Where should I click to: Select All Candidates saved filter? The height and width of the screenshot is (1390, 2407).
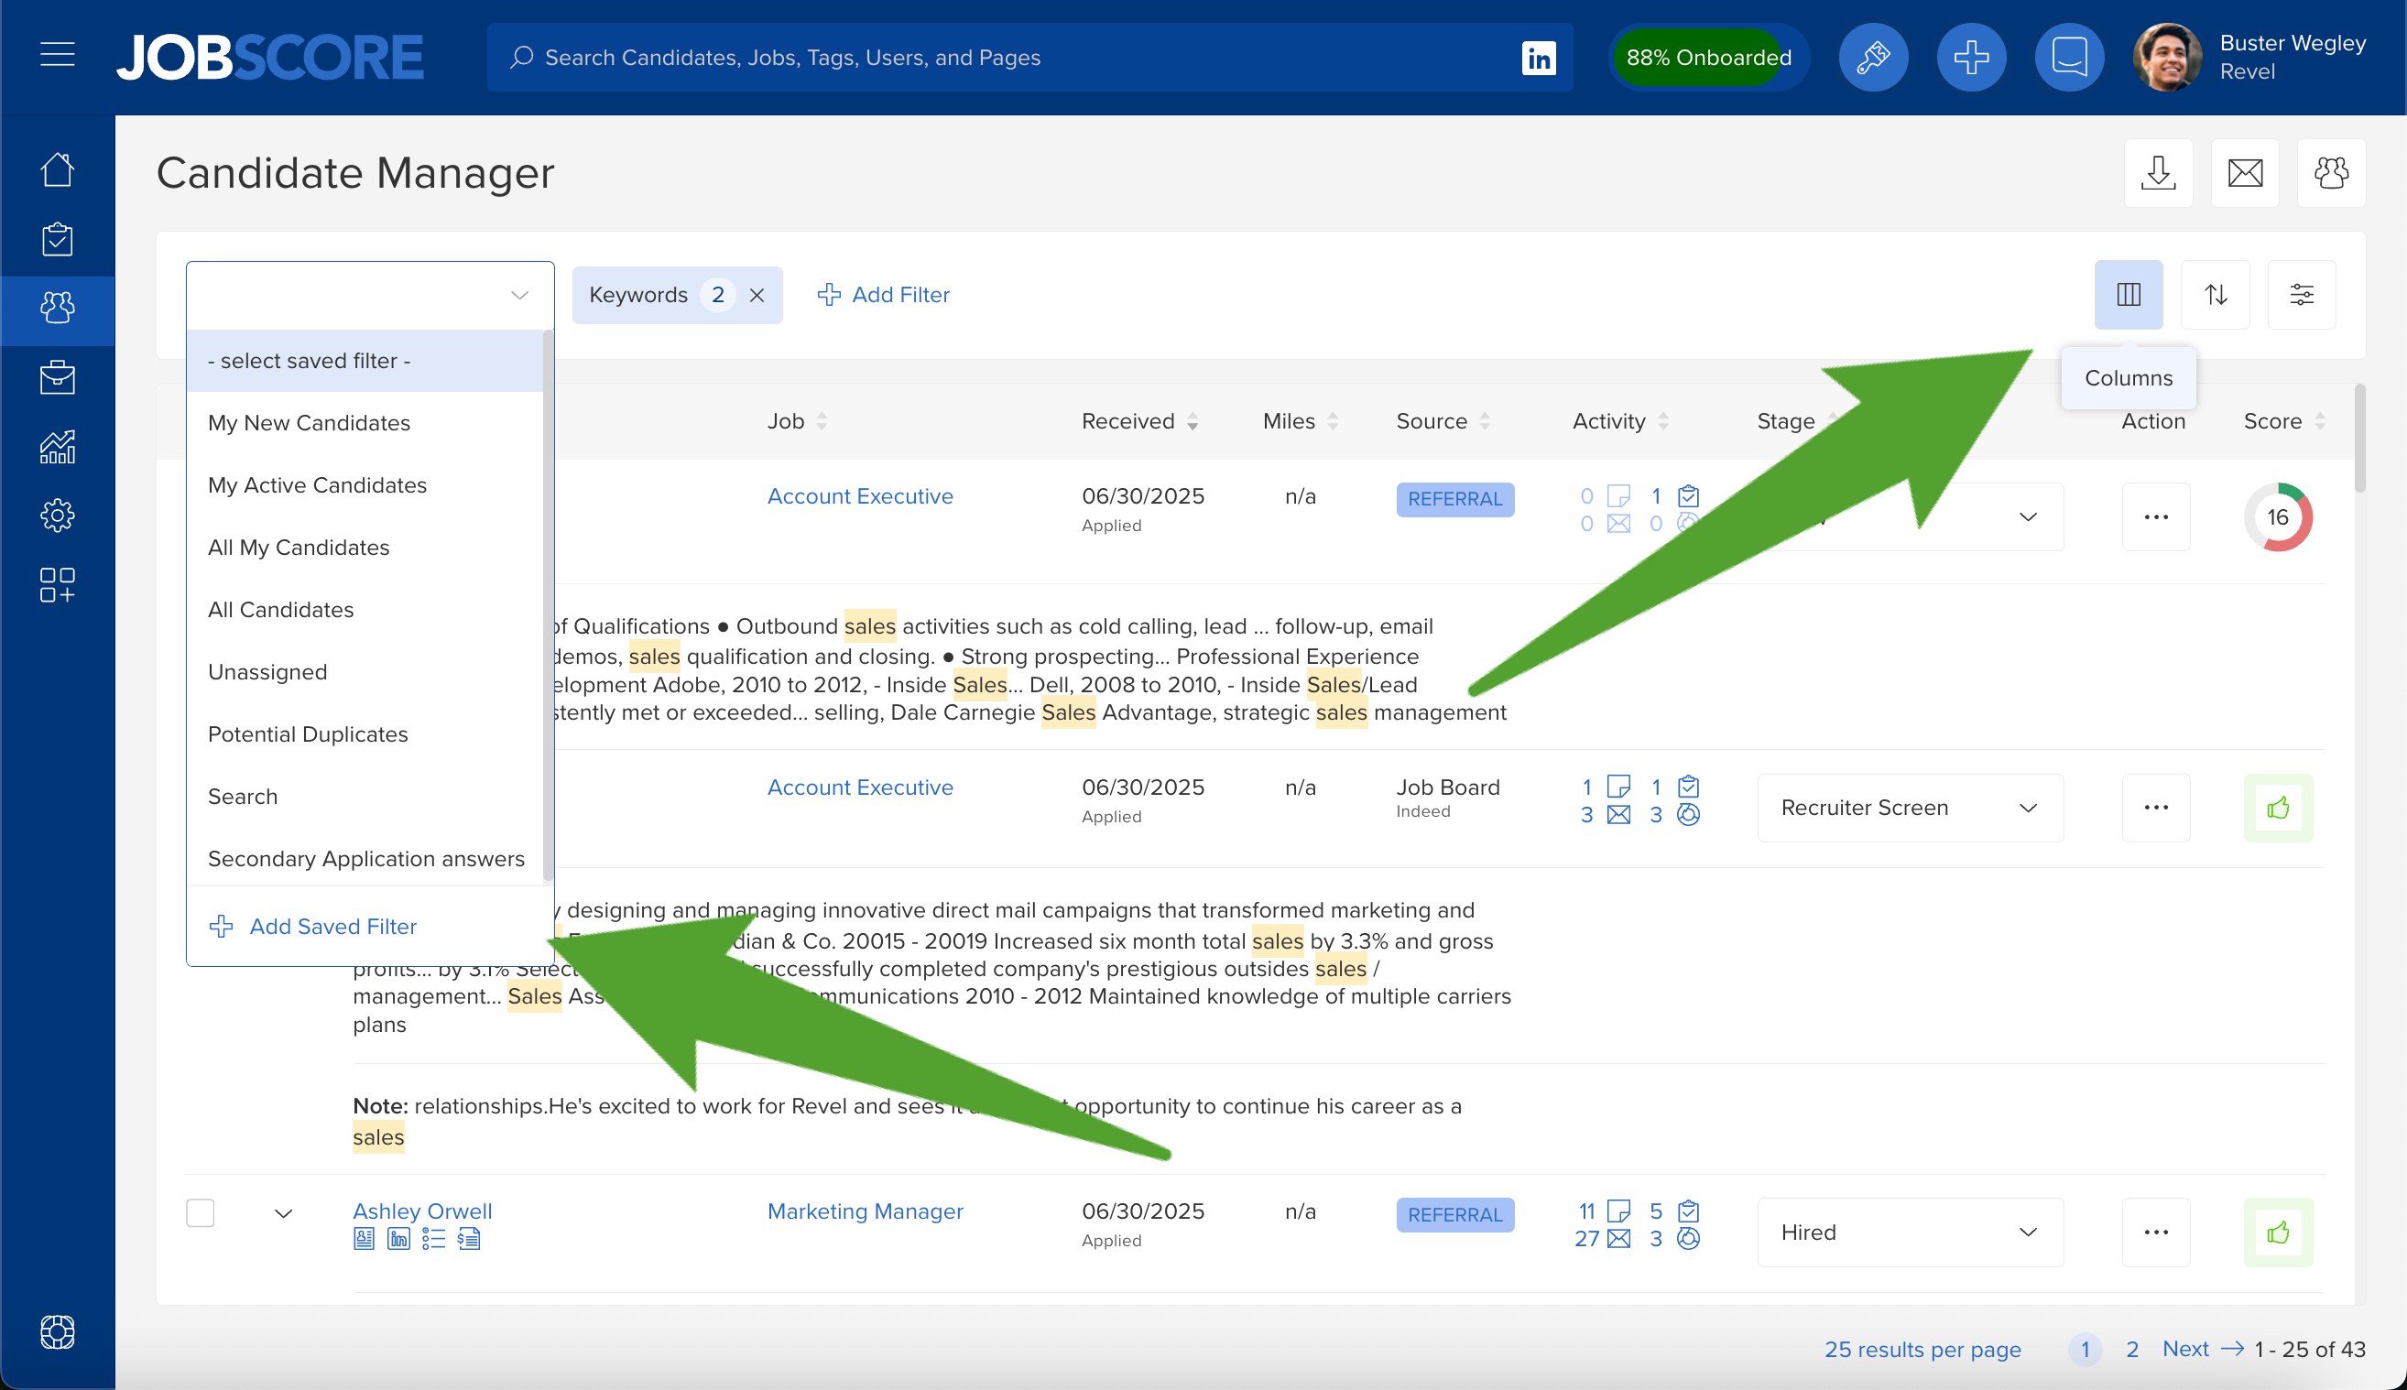click(x=364, y=610)
